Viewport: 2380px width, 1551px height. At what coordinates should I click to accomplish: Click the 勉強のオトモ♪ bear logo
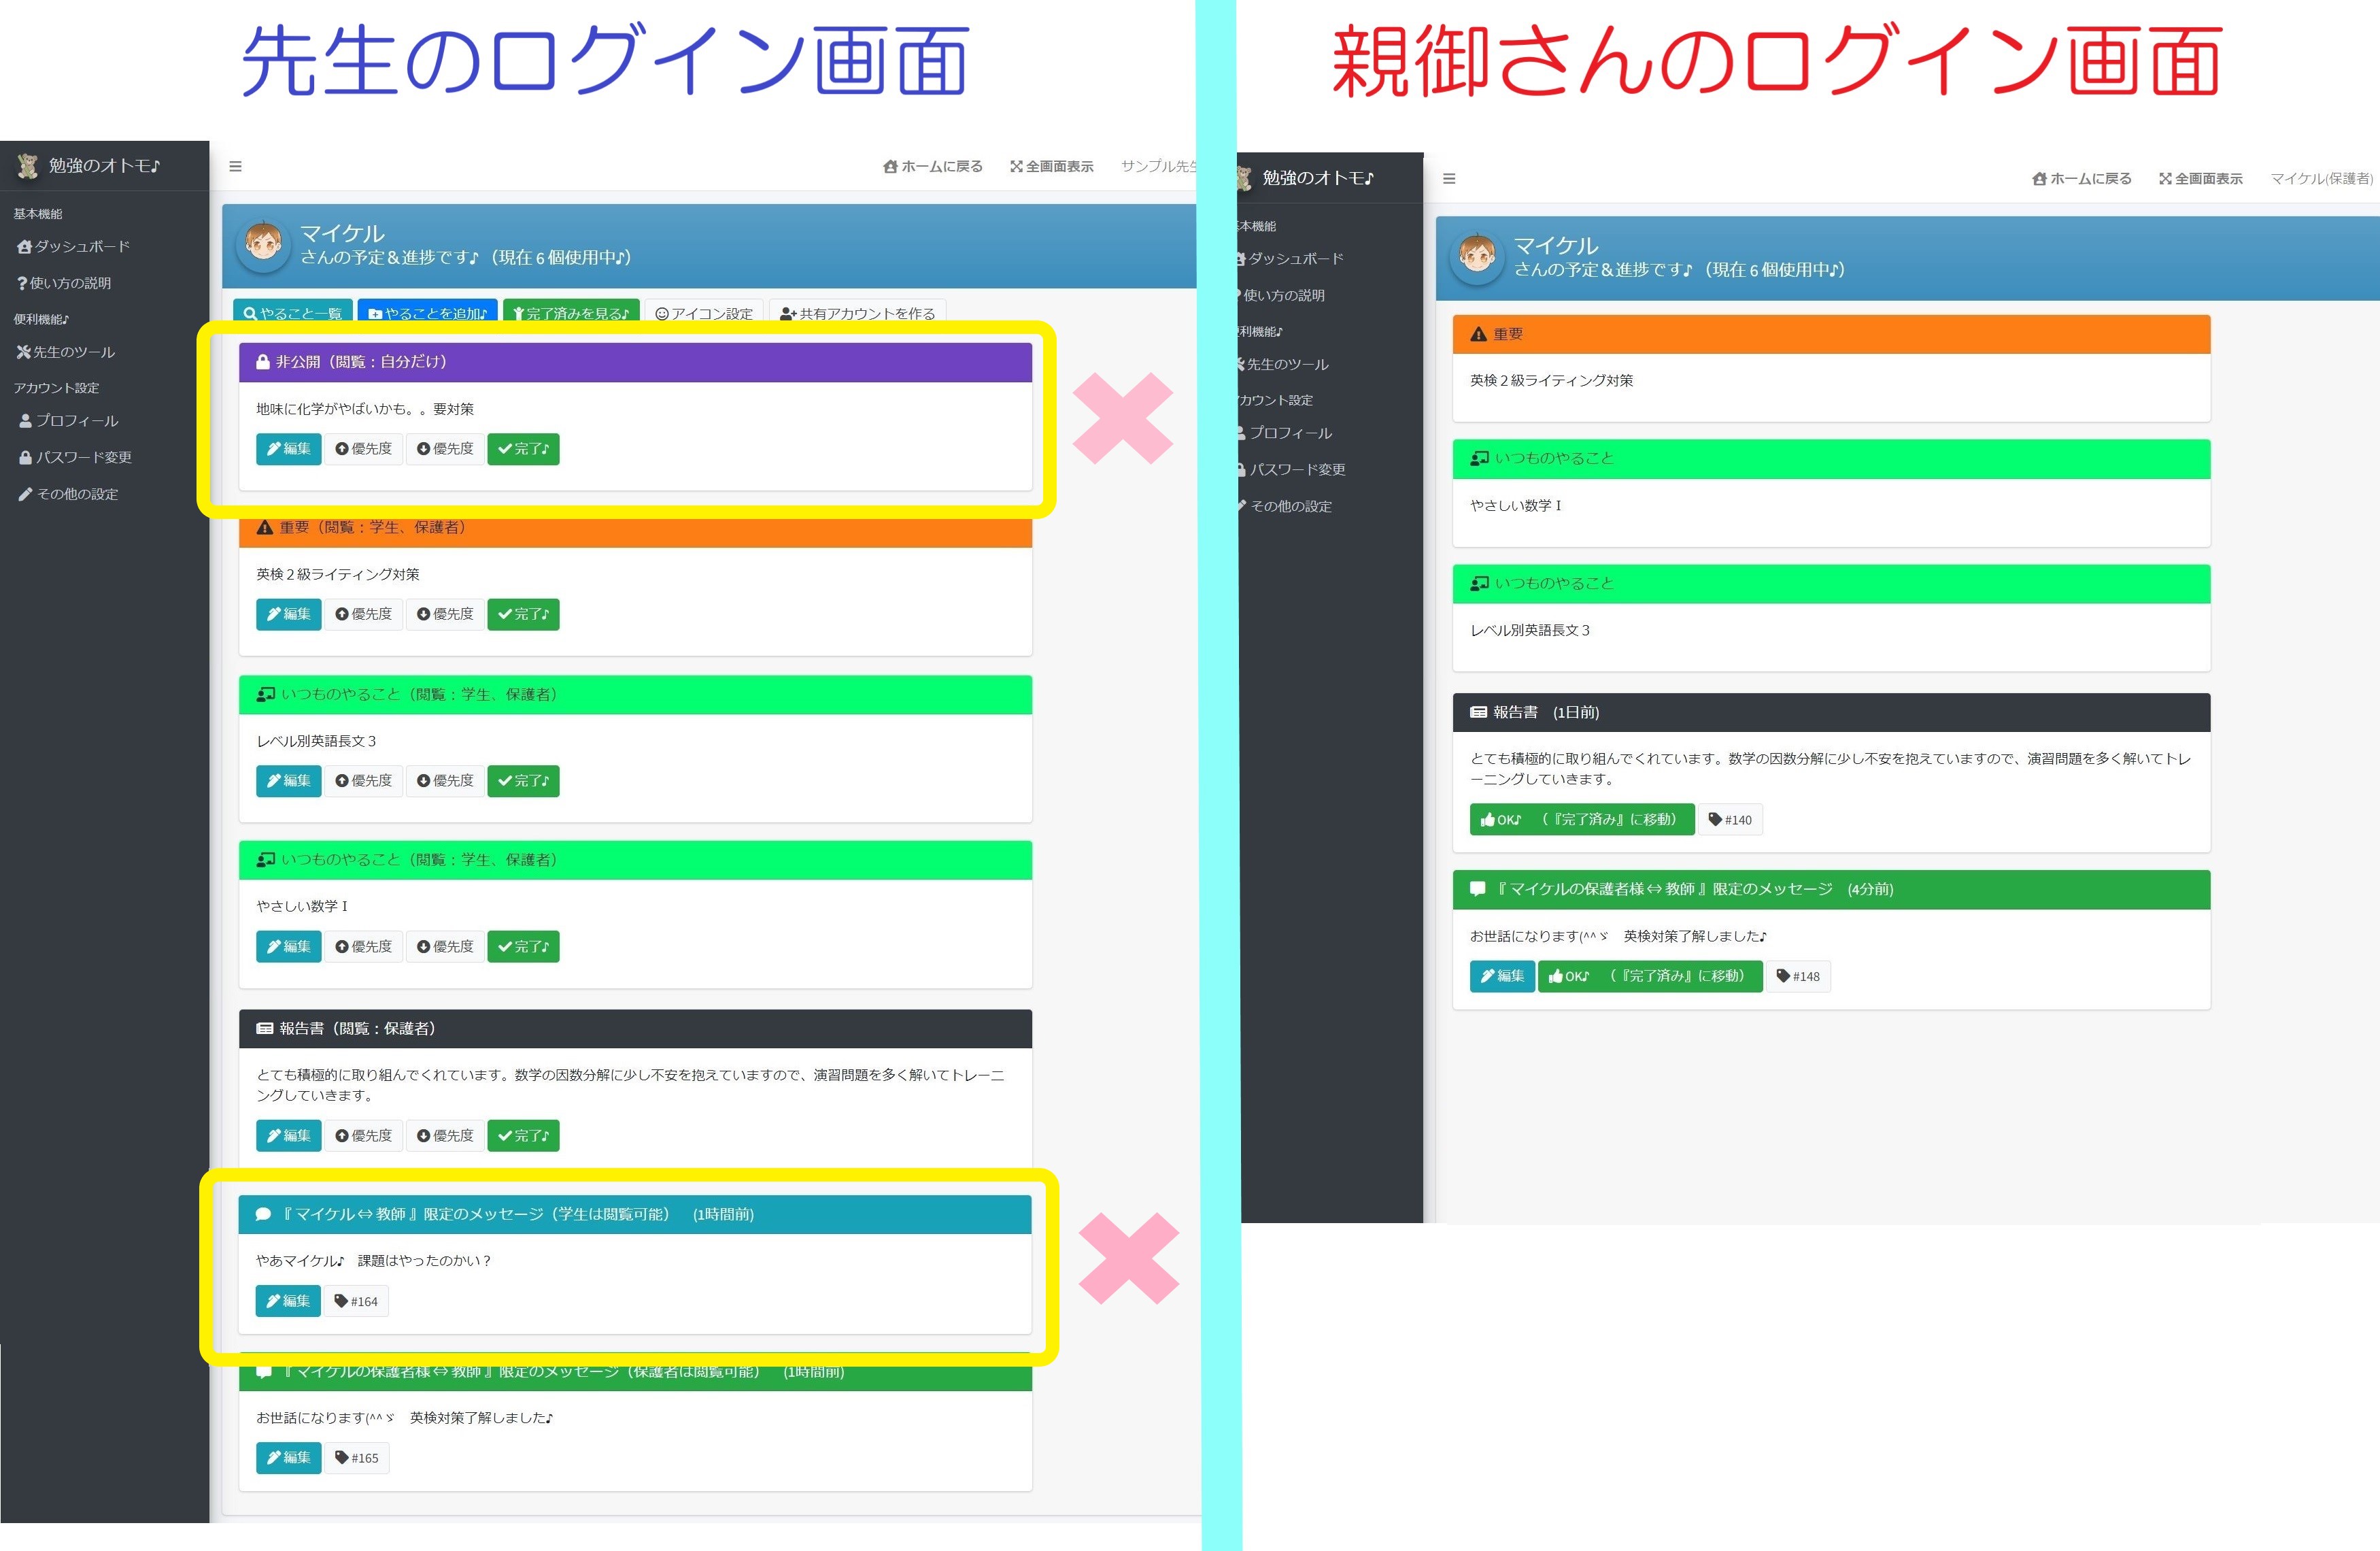tap(27, 166)
